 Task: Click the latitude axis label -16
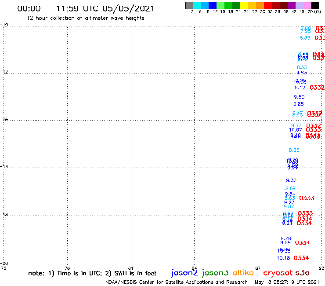point(4,166)
